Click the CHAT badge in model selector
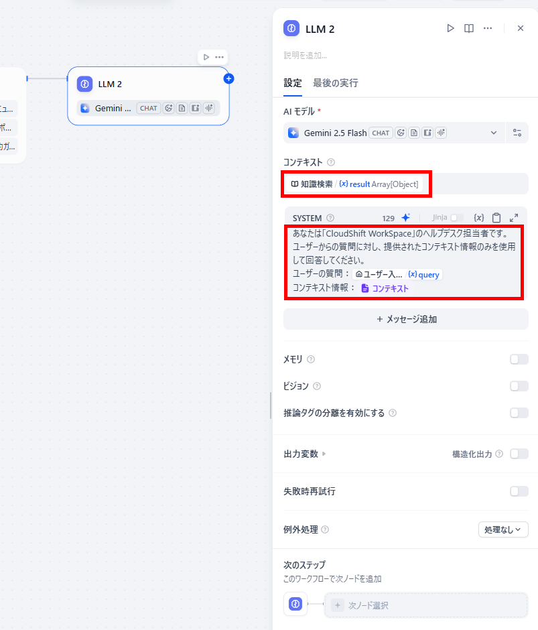Image resolution: width=538 pixels, height=630 pixels. [x=381, y=133]
